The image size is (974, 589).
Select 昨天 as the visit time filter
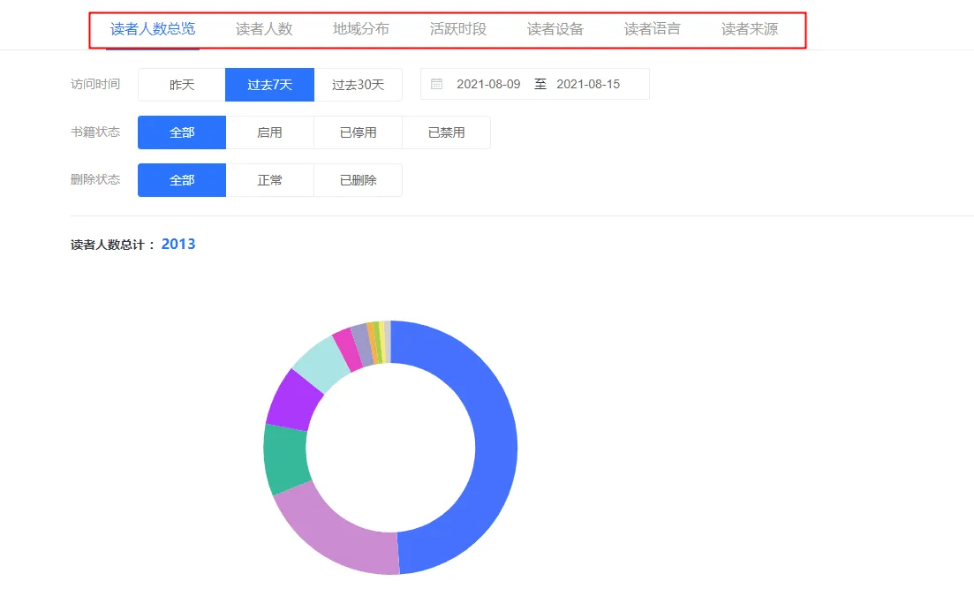181,84
